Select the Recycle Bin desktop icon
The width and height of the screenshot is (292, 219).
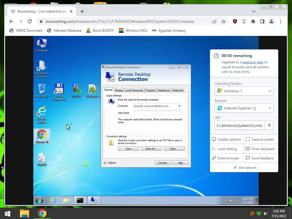tap(42, 91)
